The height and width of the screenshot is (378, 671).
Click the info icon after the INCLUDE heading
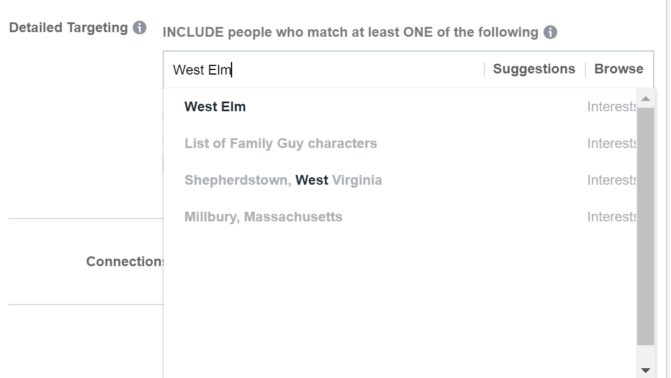(550, 32)
